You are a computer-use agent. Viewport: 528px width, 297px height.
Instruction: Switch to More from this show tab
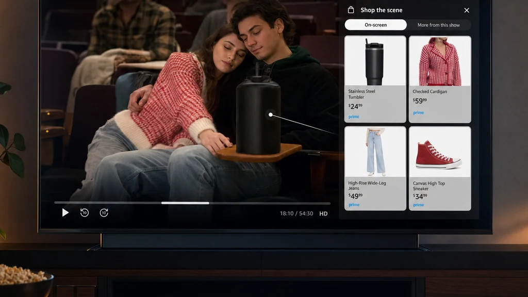438,25
